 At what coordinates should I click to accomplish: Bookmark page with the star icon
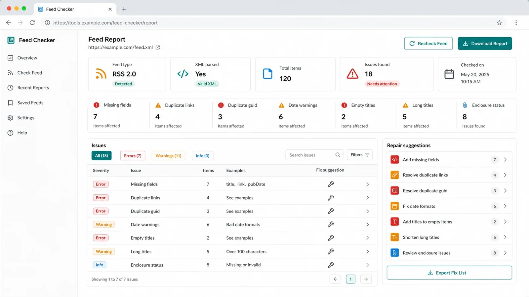(499, 22)
